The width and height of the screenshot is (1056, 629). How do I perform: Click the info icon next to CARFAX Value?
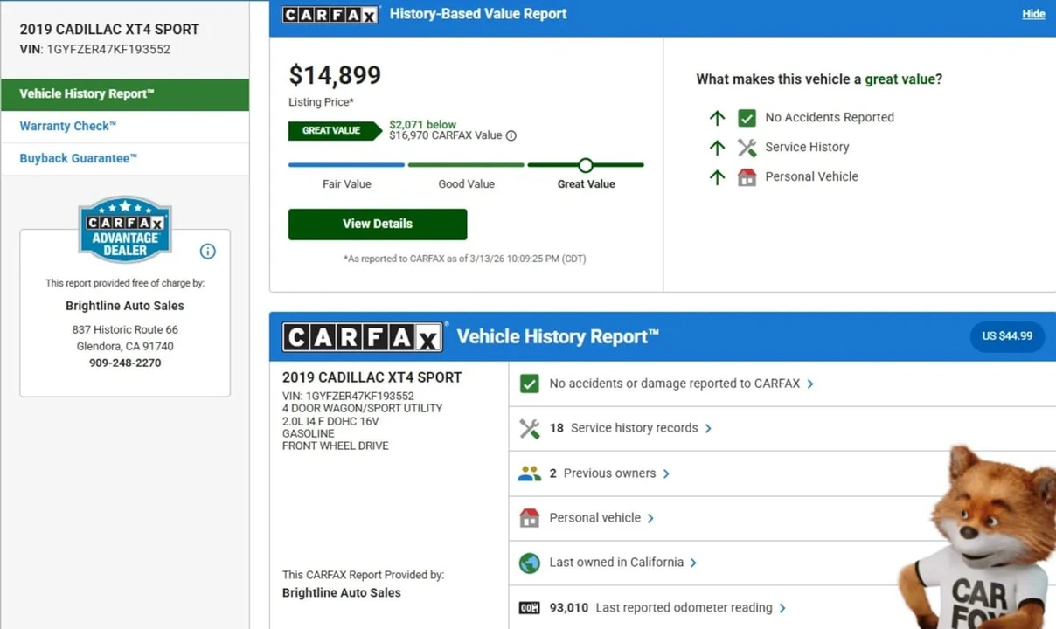tap(511, 135)
